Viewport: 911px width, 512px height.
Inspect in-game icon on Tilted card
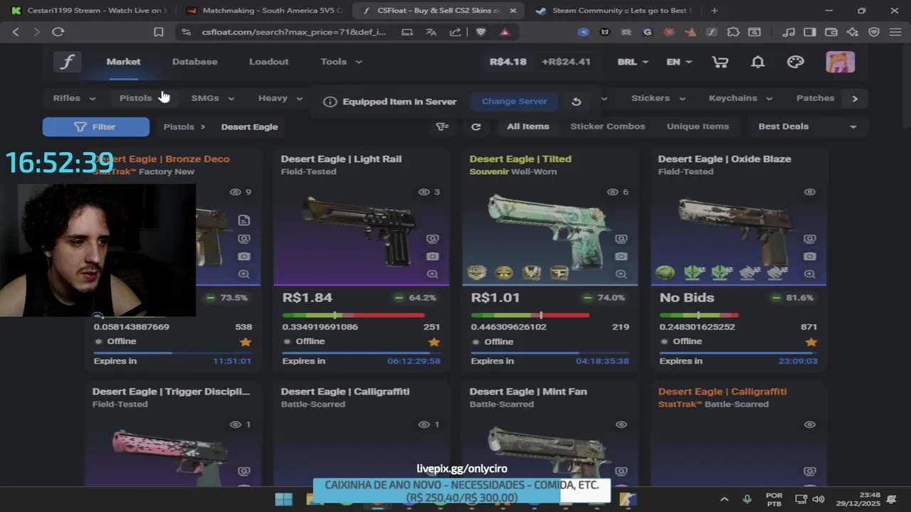click(621, 239)
